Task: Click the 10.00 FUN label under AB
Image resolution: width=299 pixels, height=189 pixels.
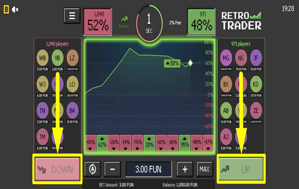Action: tap(226, 122)
